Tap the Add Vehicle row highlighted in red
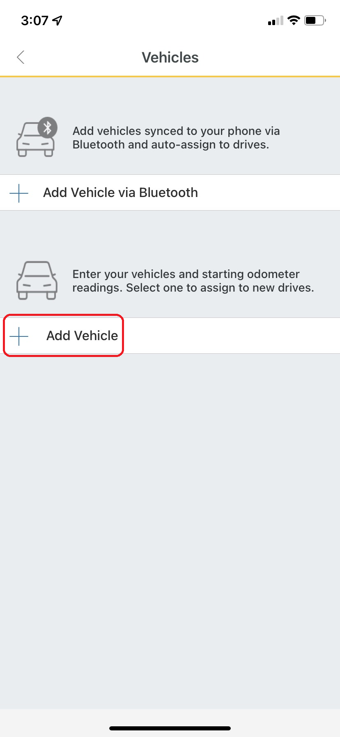Image resolution: width=340 pixels, height=737 pixels. pyautogui.click(x=63, y=336)
